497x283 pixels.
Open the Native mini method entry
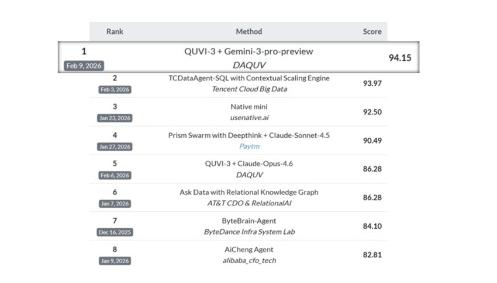pos(248,107)
